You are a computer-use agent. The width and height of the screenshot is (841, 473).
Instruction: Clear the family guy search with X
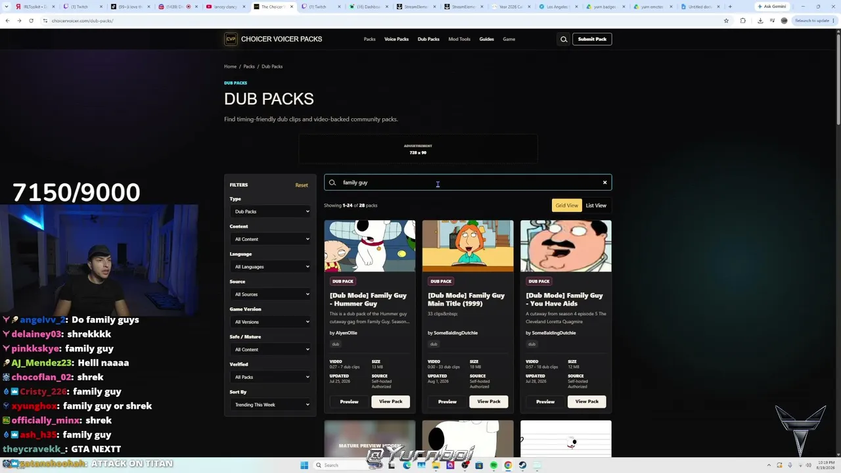tap(604, 183)
